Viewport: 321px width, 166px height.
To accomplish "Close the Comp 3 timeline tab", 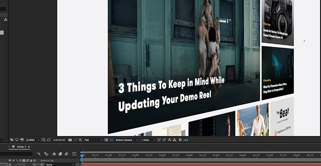I will [9, 147].
